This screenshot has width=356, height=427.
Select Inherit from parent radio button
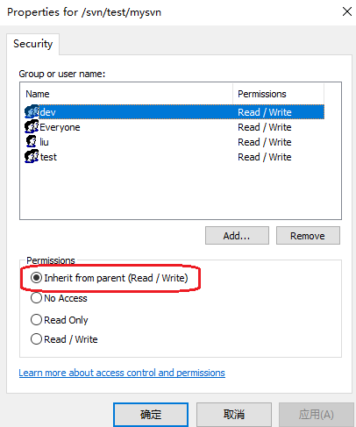(36, 278)
